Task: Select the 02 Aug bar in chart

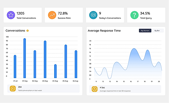Action: 35,64
